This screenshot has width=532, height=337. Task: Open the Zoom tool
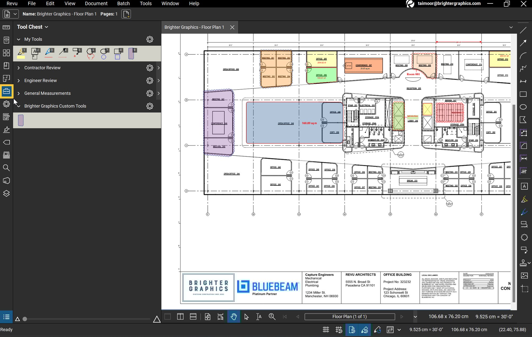point(272,316)
